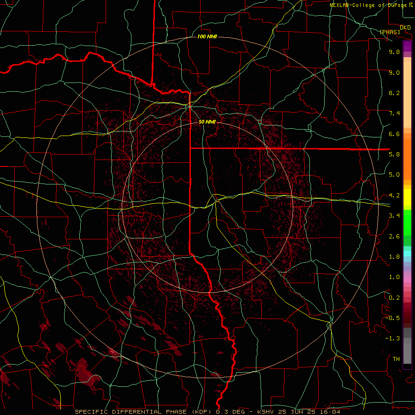415x415 pixels.
Task: Click the [PHAS] legend unit label
Action: pyautogui.click(x=390, y=32)
